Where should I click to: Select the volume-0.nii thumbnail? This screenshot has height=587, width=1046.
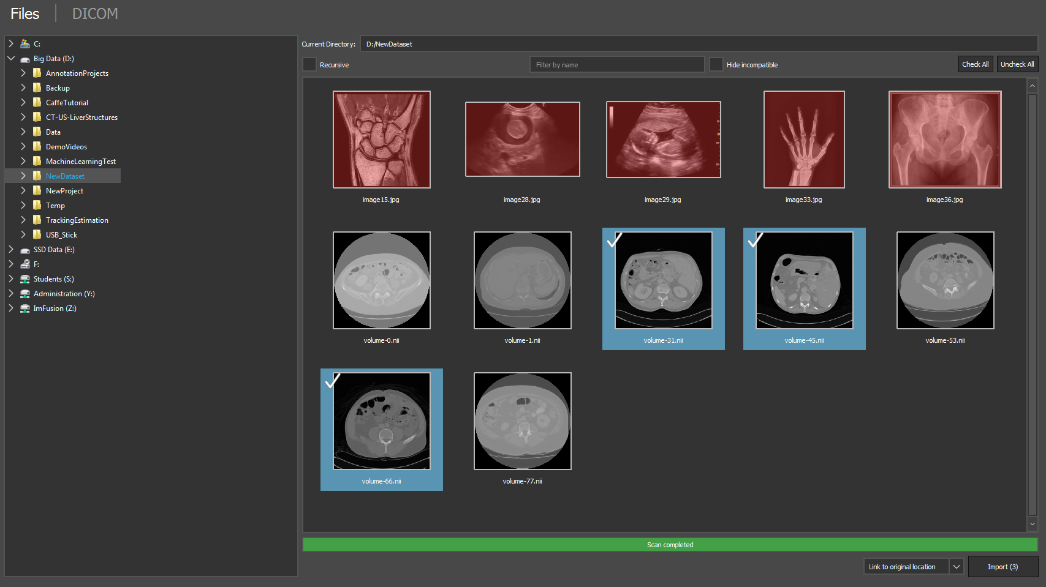(x=382, y=280)
